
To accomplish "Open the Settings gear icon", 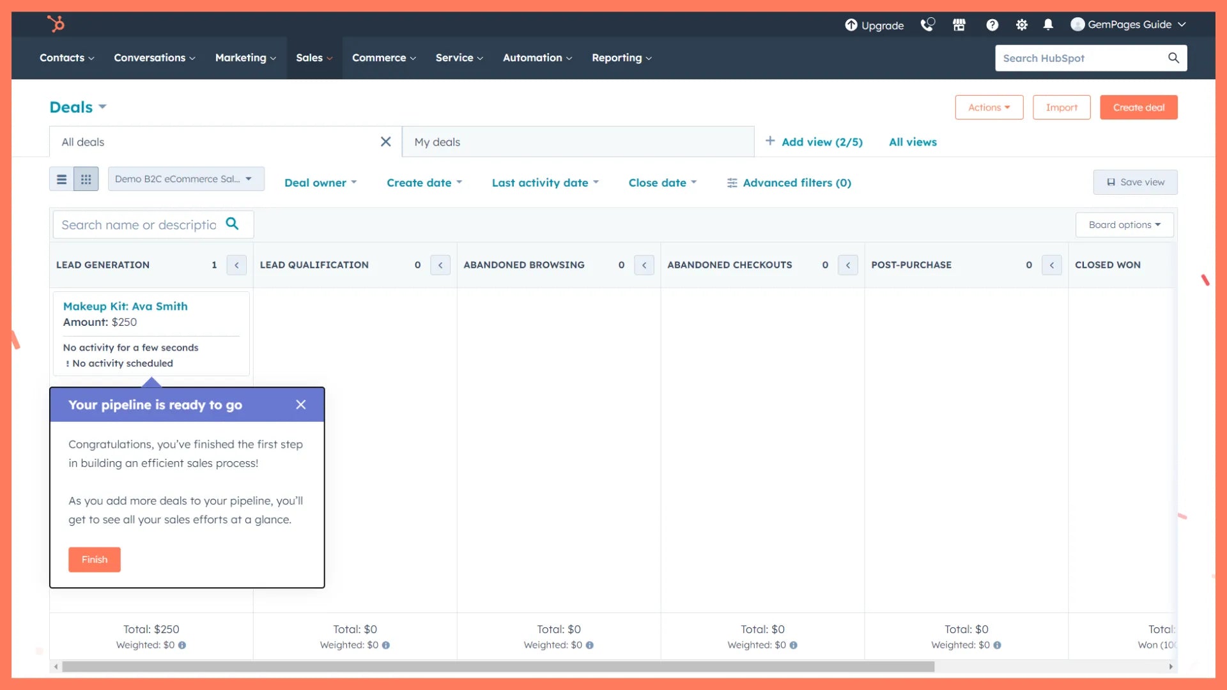I will tap(1021, 24).
